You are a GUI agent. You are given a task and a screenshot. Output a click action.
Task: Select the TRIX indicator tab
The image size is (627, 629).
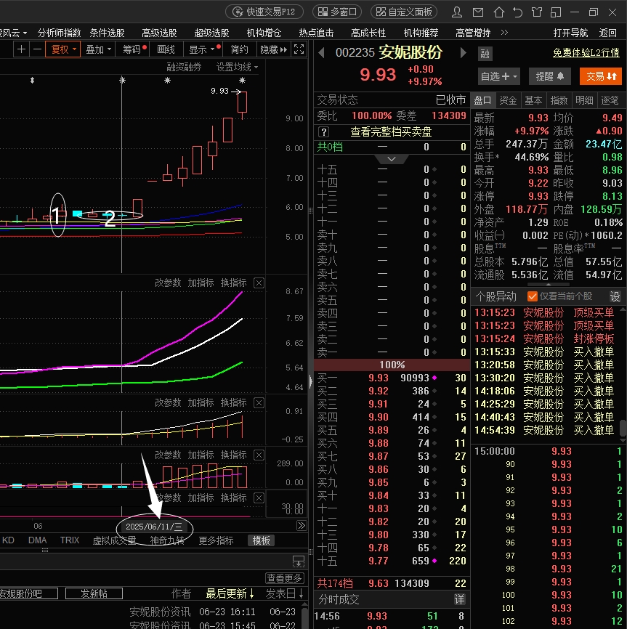tap(70, 540)
